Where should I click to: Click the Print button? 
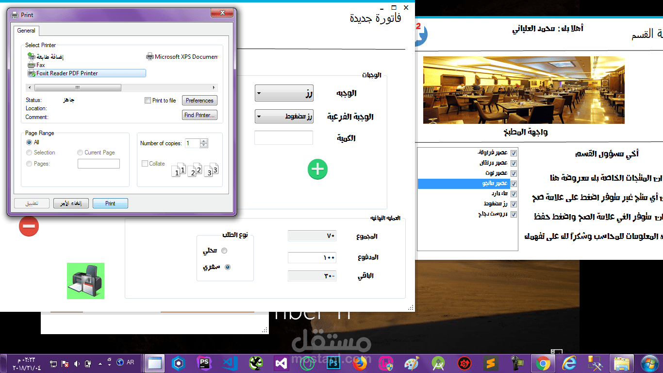[110, 203]
